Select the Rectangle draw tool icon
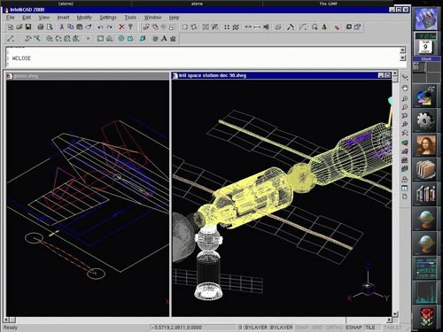 100,39
